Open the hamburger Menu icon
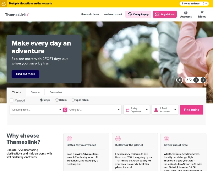The width and height of the screenshot is (213, 171). [202, 13]
